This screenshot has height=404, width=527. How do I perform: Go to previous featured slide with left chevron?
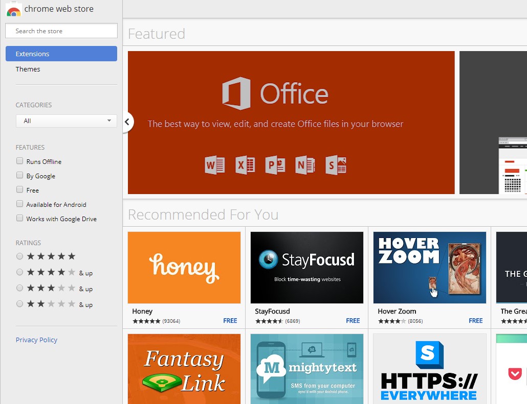click(x=127, y=122)
